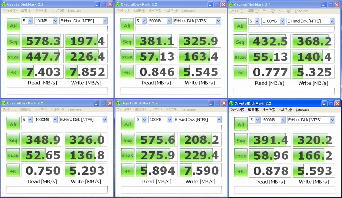342x198 pixels.
Task: Click the comment field at the bottom of the window showing 575.6
Action: pyautogui.click(x=171, y=190)
